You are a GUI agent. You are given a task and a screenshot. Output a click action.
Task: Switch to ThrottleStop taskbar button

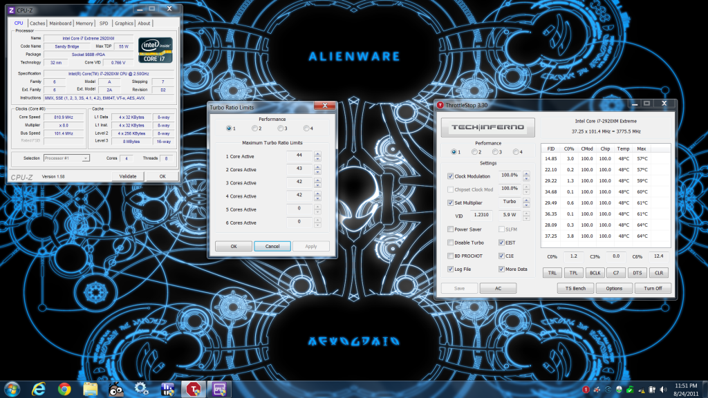pos(194,389)
